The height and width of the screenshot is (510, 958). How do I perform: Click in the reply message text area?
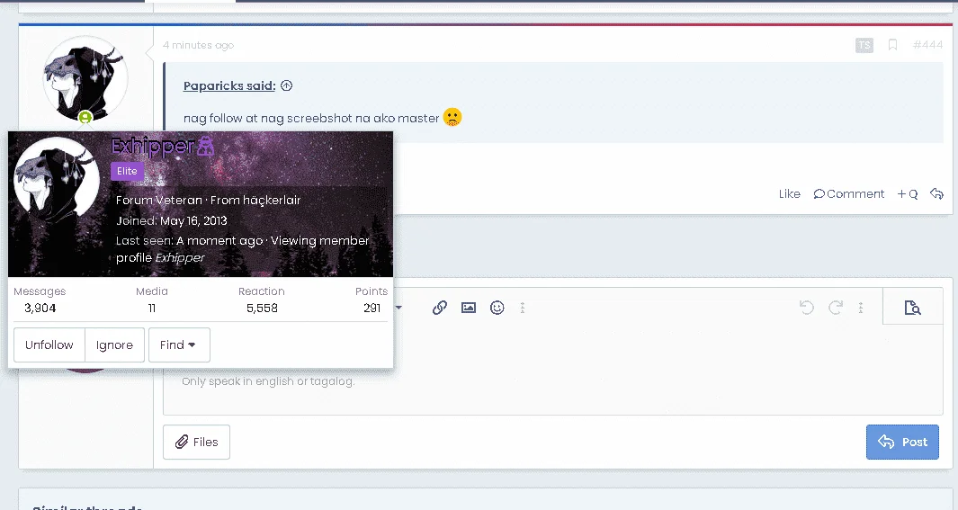tap(553, 370)
